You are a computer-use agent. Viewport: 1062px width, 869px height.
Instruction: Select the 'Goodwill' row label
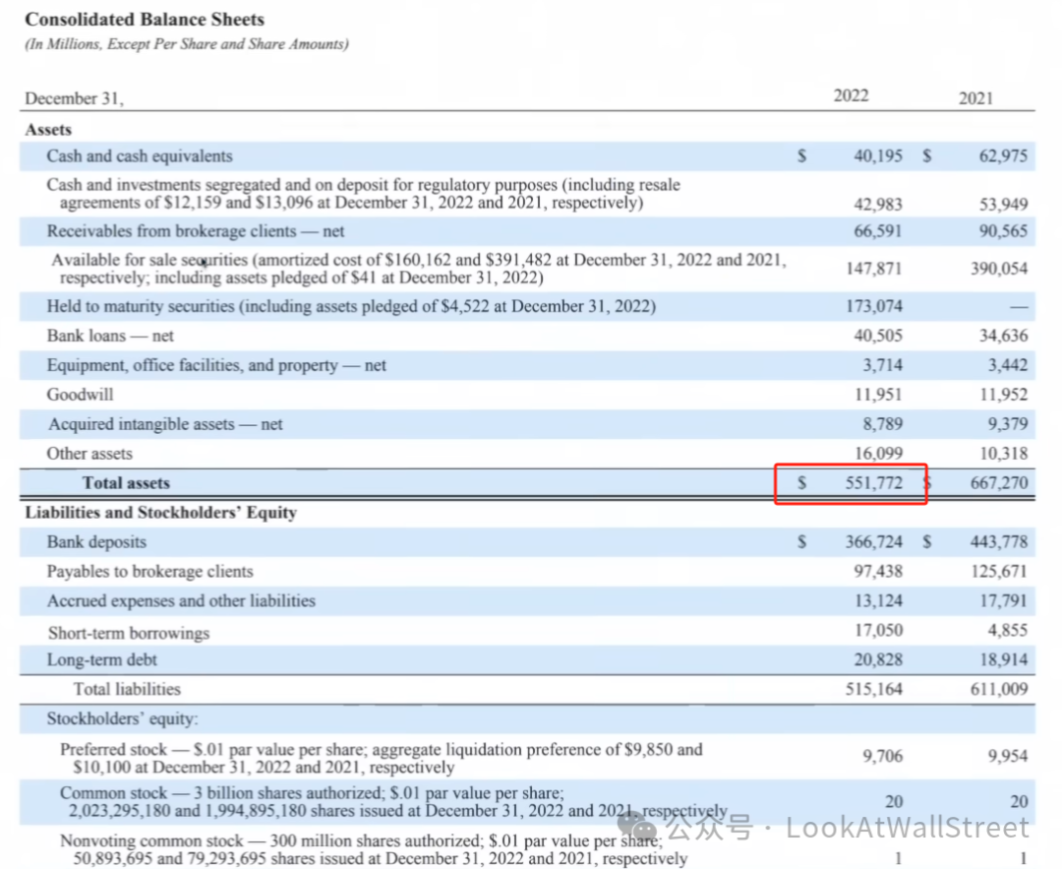coord(80,395)
